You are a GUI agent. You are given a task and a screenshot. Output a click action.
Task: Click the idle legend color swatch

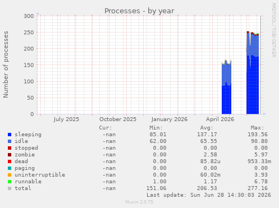[x=10, y=141]
